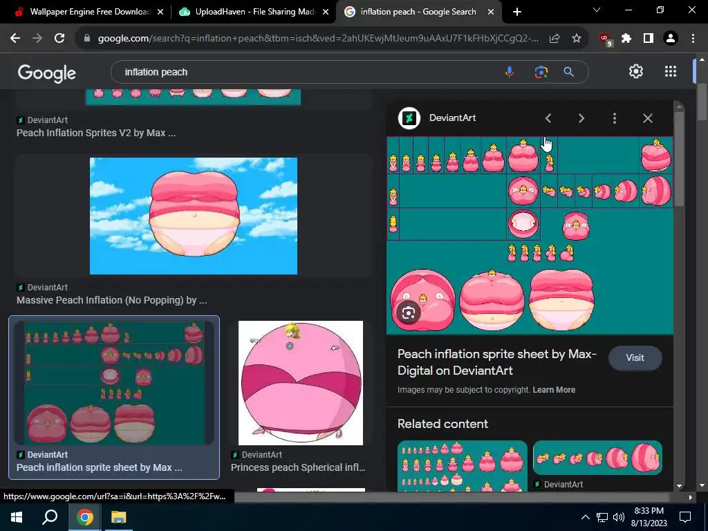Toggle the browser side panel icon
The width and height of the screenshot is (708, 531).
(x=649, y=39)
